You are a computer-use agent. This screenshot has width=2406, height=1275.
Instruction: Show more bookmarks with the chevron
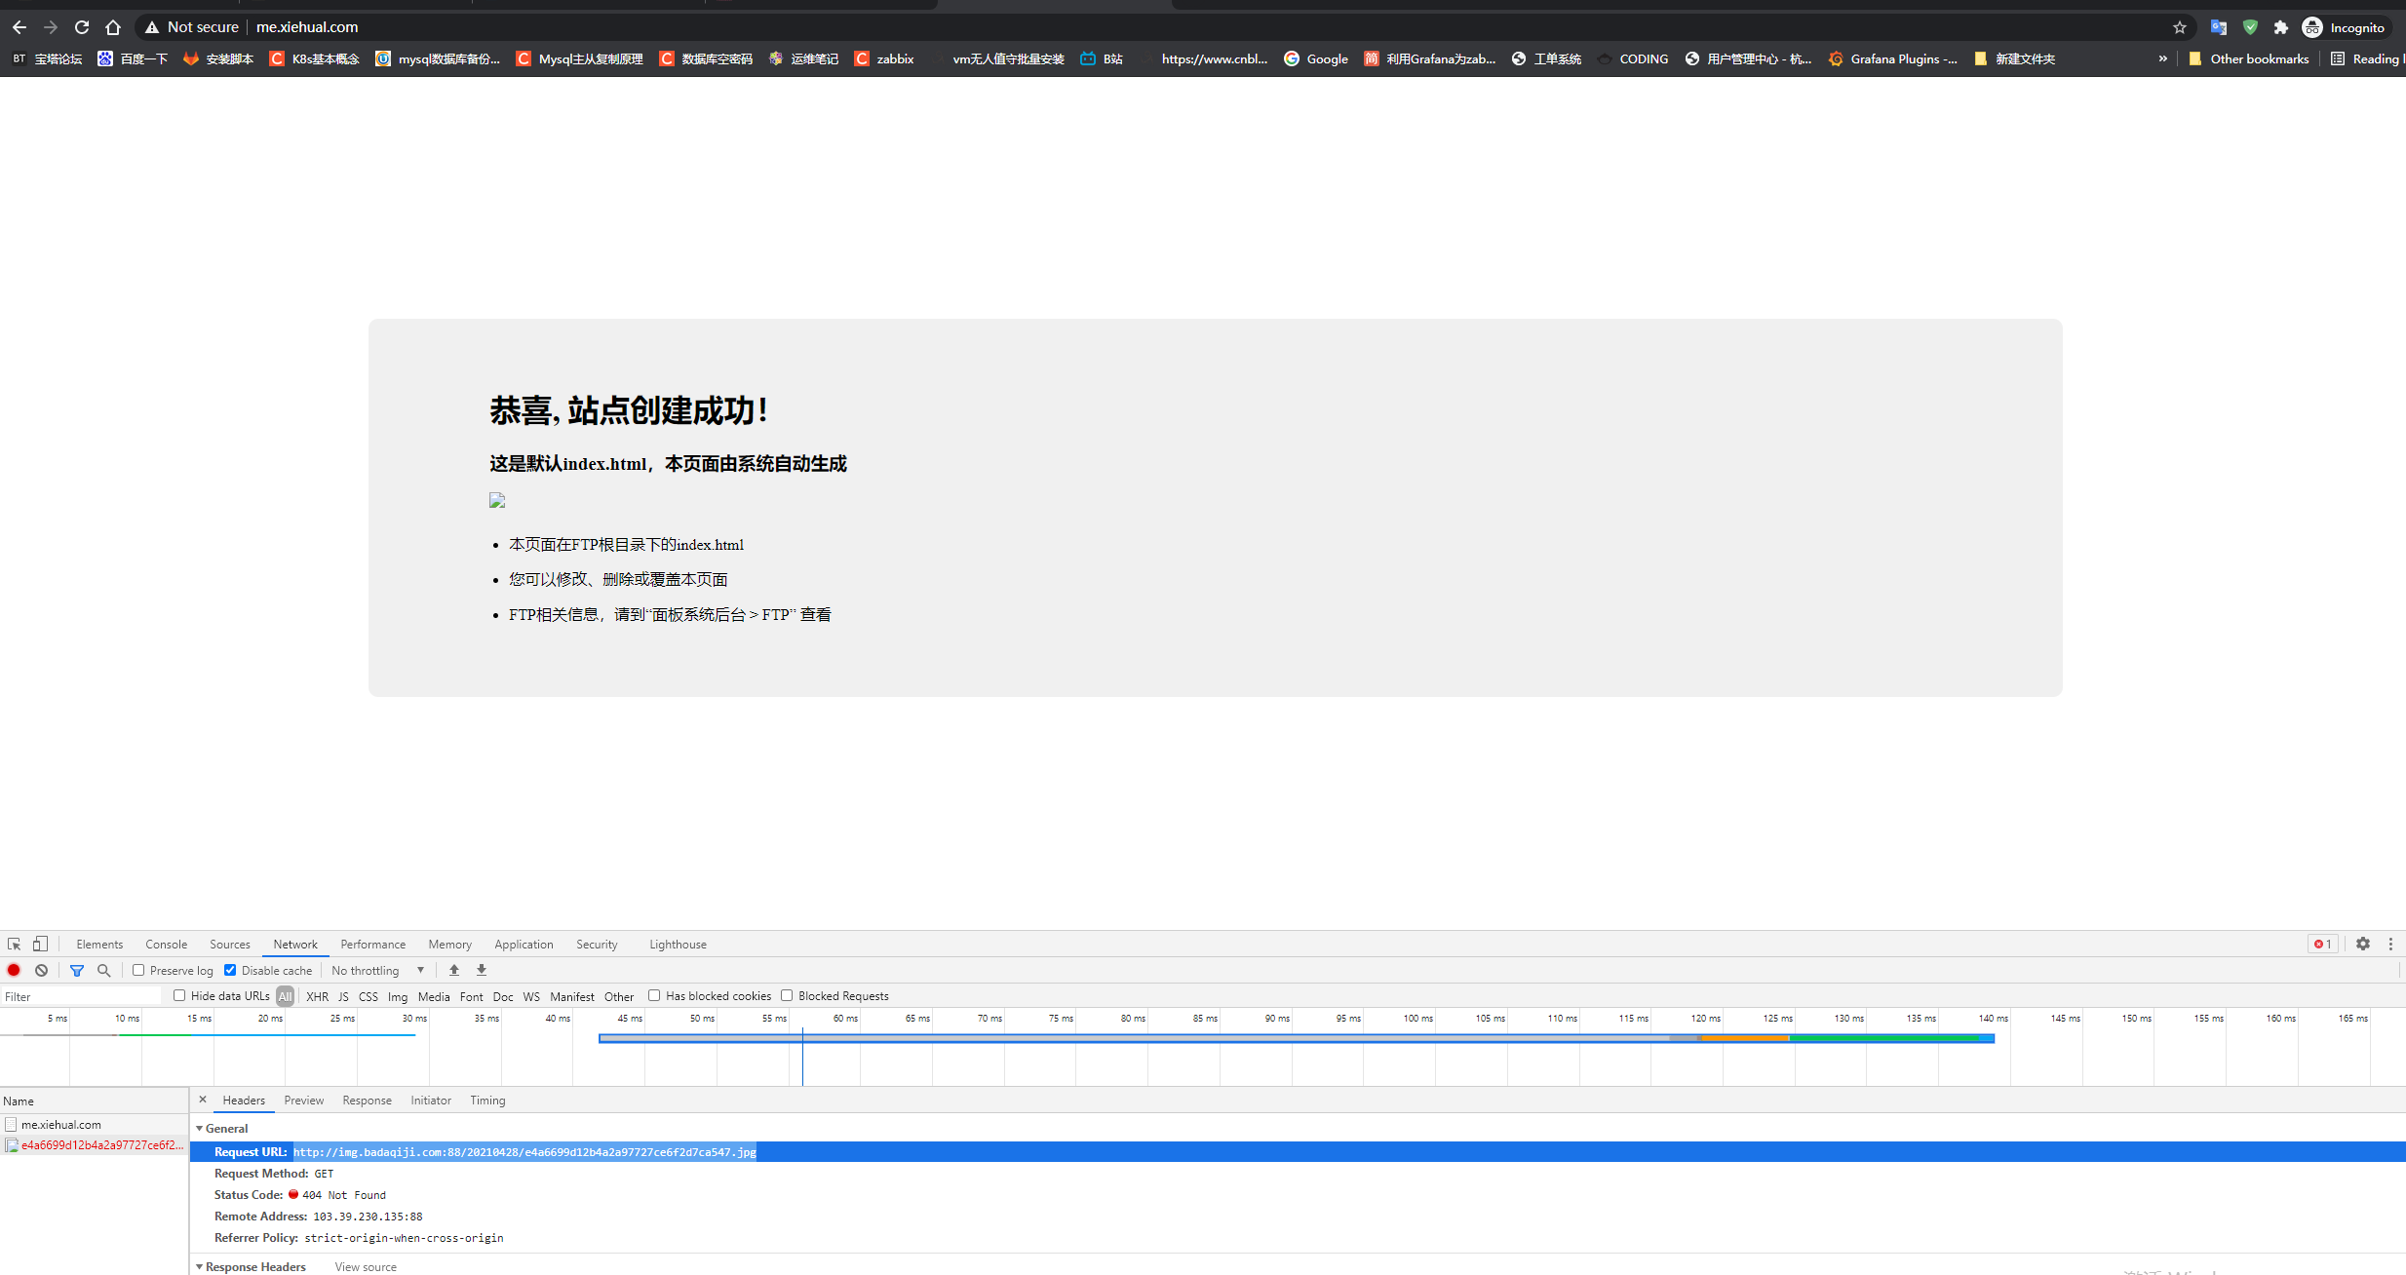point(2163,58)
